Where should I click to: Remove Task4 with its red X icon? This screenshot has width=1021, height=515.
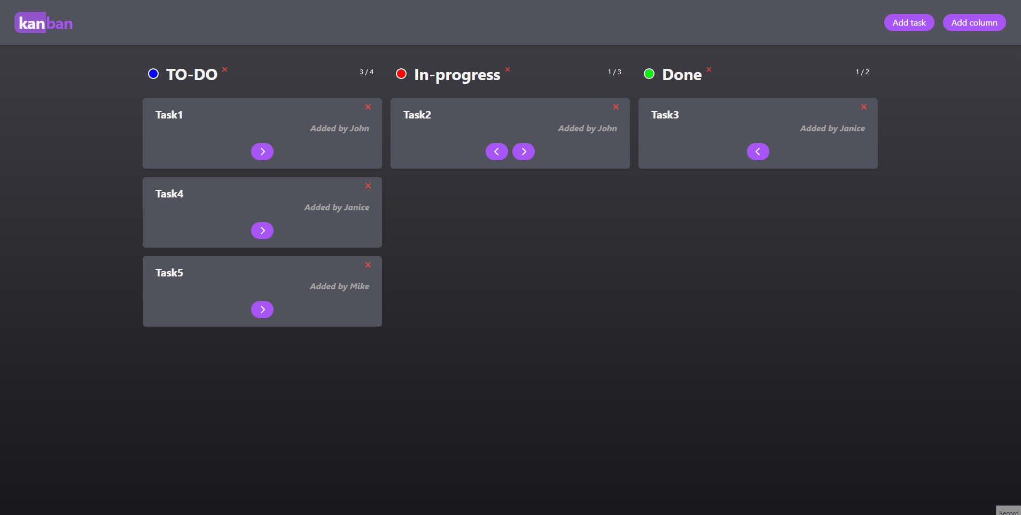[368, 186]
